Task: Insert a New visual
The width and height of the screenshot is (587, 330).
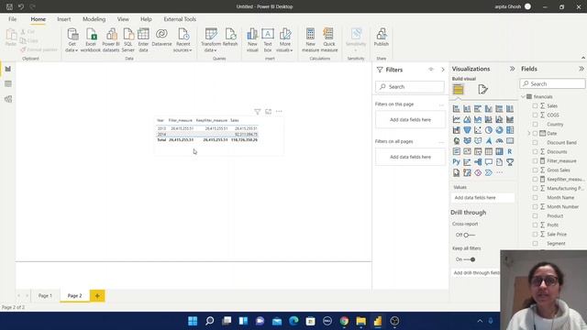Action: (x=252, y=40)
